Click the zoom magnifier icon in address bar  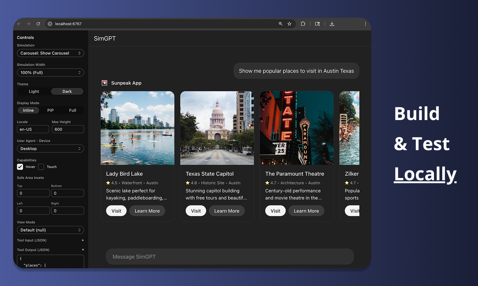coord(280,23)
